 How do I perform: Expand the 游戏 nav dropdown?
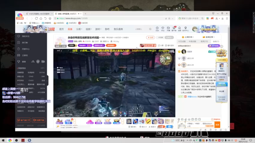pos(98,29)
